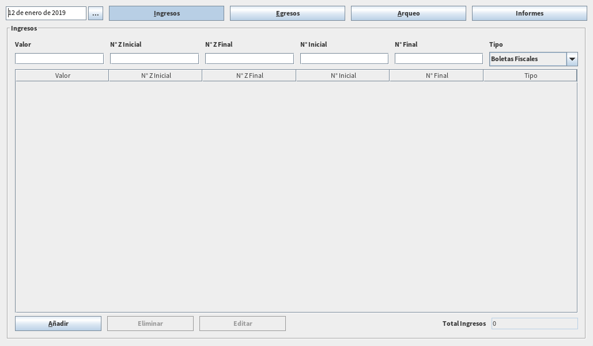This screenshot has width=593, height=346.
Task: Open the Informes section
Action: [529, 13]
